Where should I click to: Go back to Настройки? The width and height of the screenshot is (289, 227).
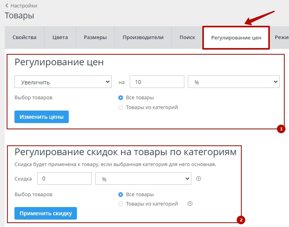click(21, 6)
